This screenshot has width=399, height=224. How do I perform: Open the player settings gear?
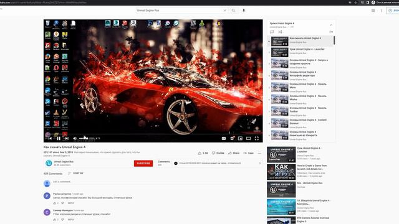(232, 138)
